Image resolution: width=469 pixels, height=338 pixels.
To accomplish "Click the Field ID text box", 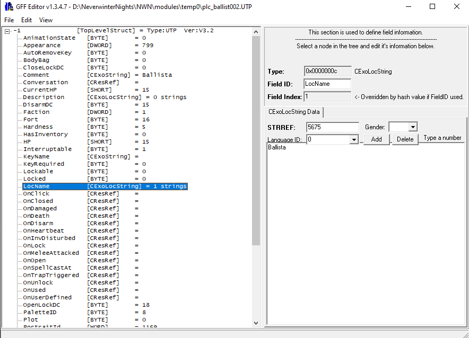I will [327, 84].
